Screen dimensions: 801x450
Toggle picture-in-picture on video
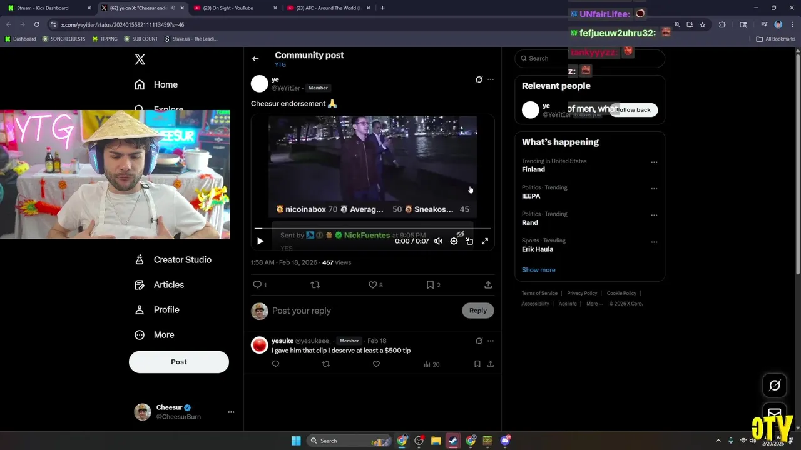469,241
